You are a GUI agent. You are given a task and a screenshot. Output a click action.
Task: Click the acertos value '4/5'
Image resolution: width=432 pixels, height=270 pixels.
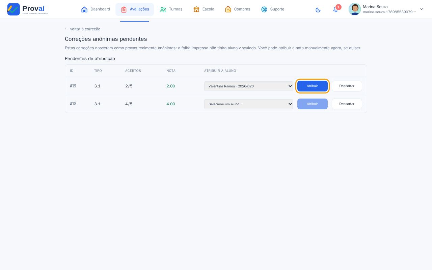point(129,104)
